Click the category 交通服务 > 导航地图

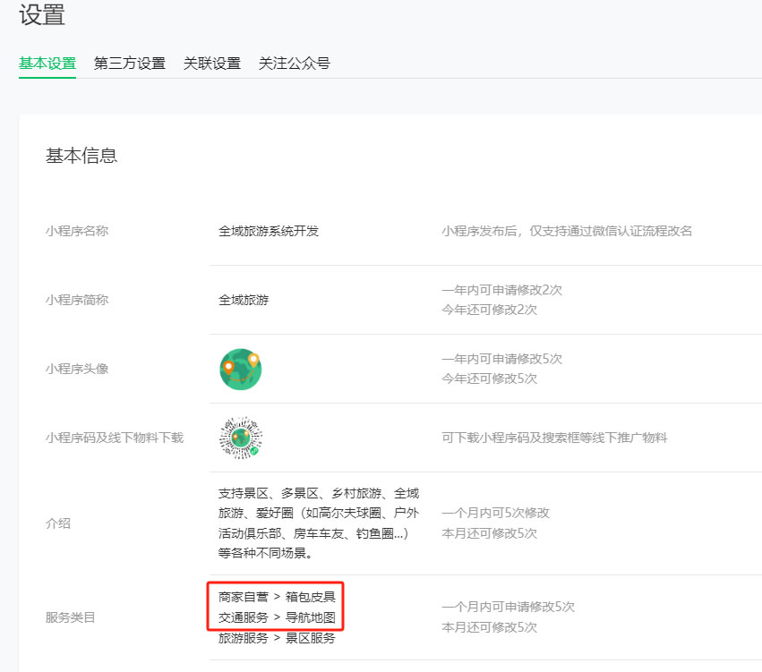[277, 617]
